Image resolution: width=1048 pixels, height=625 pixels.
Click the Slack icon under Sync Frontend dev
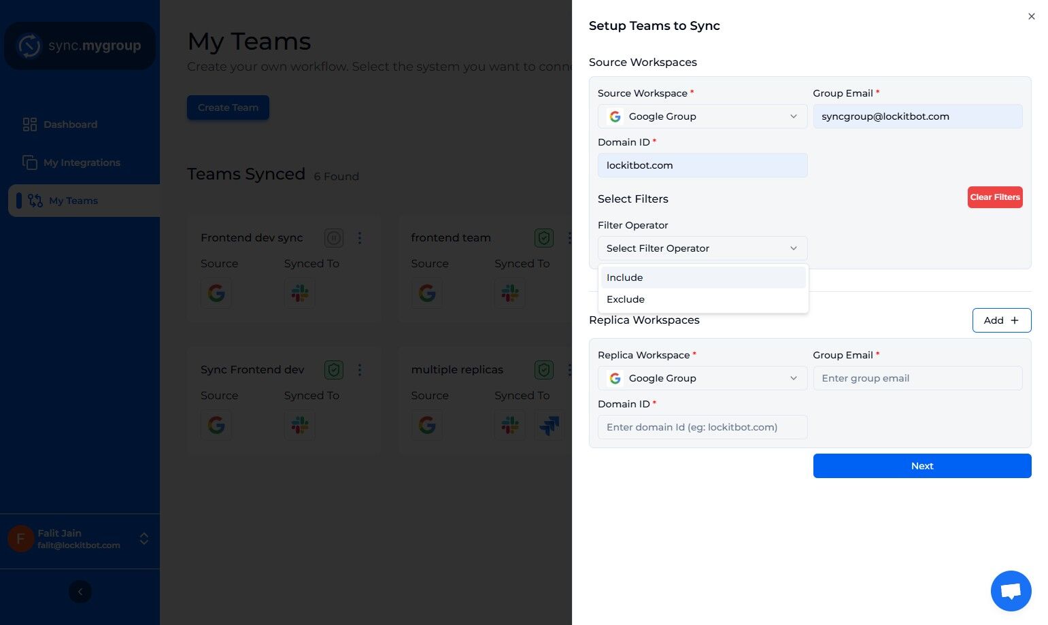coord(300,425)
